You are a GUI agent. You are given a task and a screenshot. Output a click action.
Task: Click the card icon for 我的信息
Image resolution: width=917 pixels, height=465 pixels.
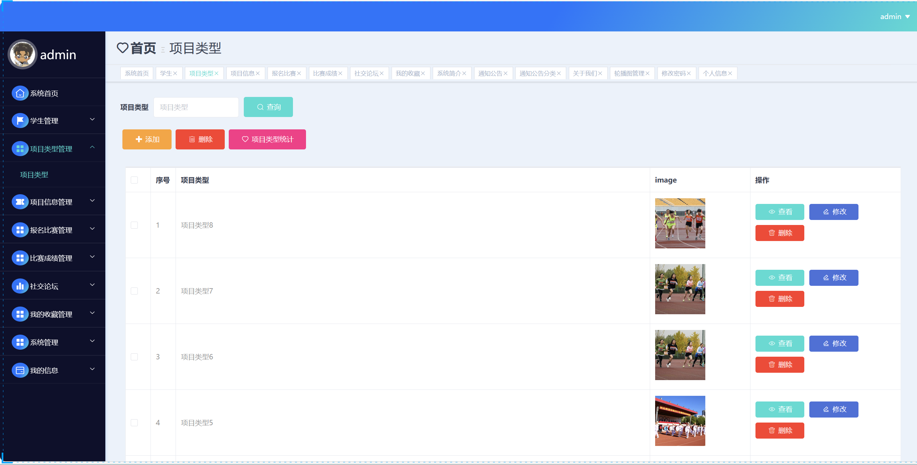(20, 370)
